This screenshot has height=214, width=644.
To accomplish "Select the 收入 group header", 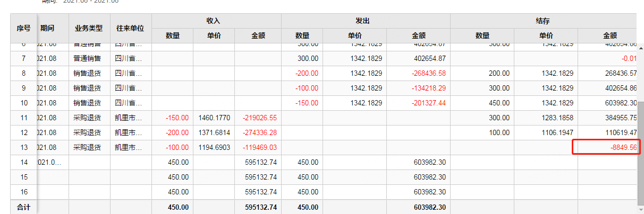I will click(x=213, y=21).
